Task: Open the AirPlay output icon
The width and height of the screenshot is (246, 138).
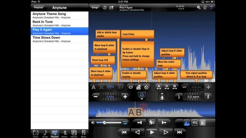Action: pos(125,123)
